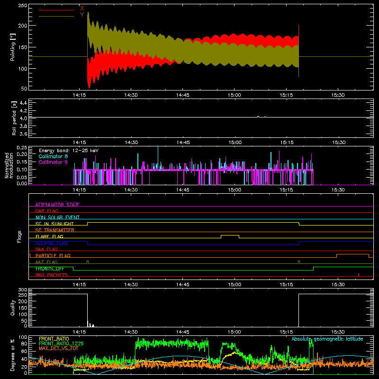Click the 15:00 time label under Pointing plot

tap(235, 95)
